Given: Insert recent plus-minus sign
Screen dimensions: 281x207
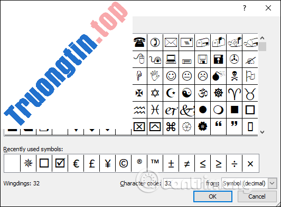Looking at the screenshot, I should 171,163.
